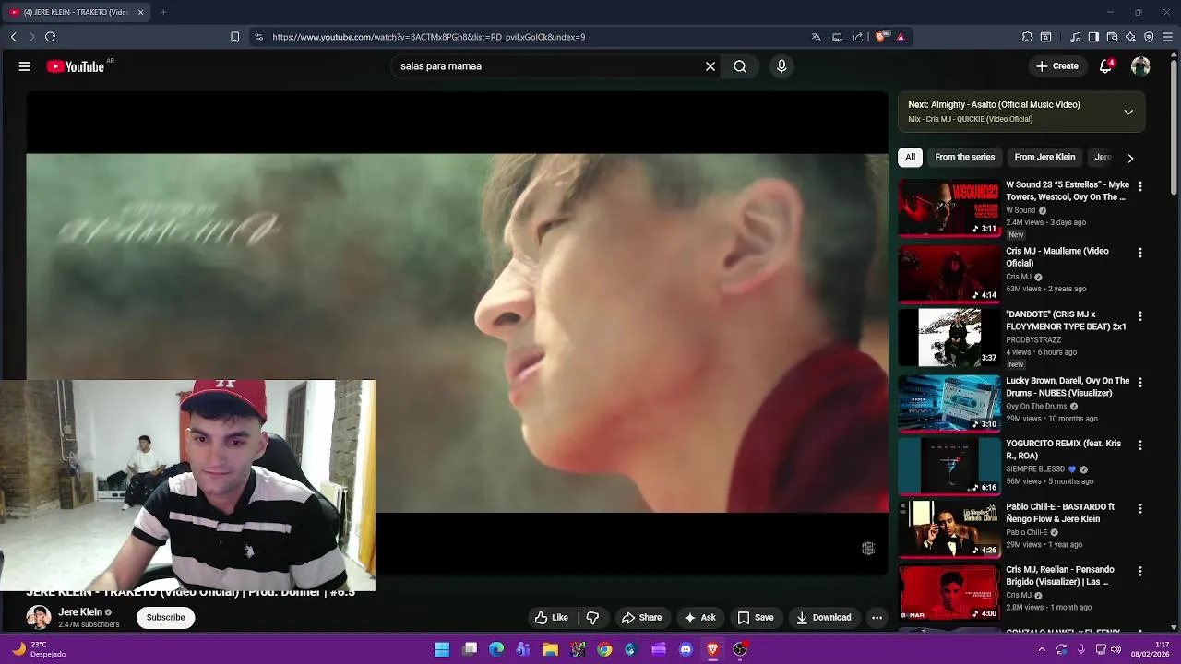
Task: Like the video
Action: pos(552,618)
